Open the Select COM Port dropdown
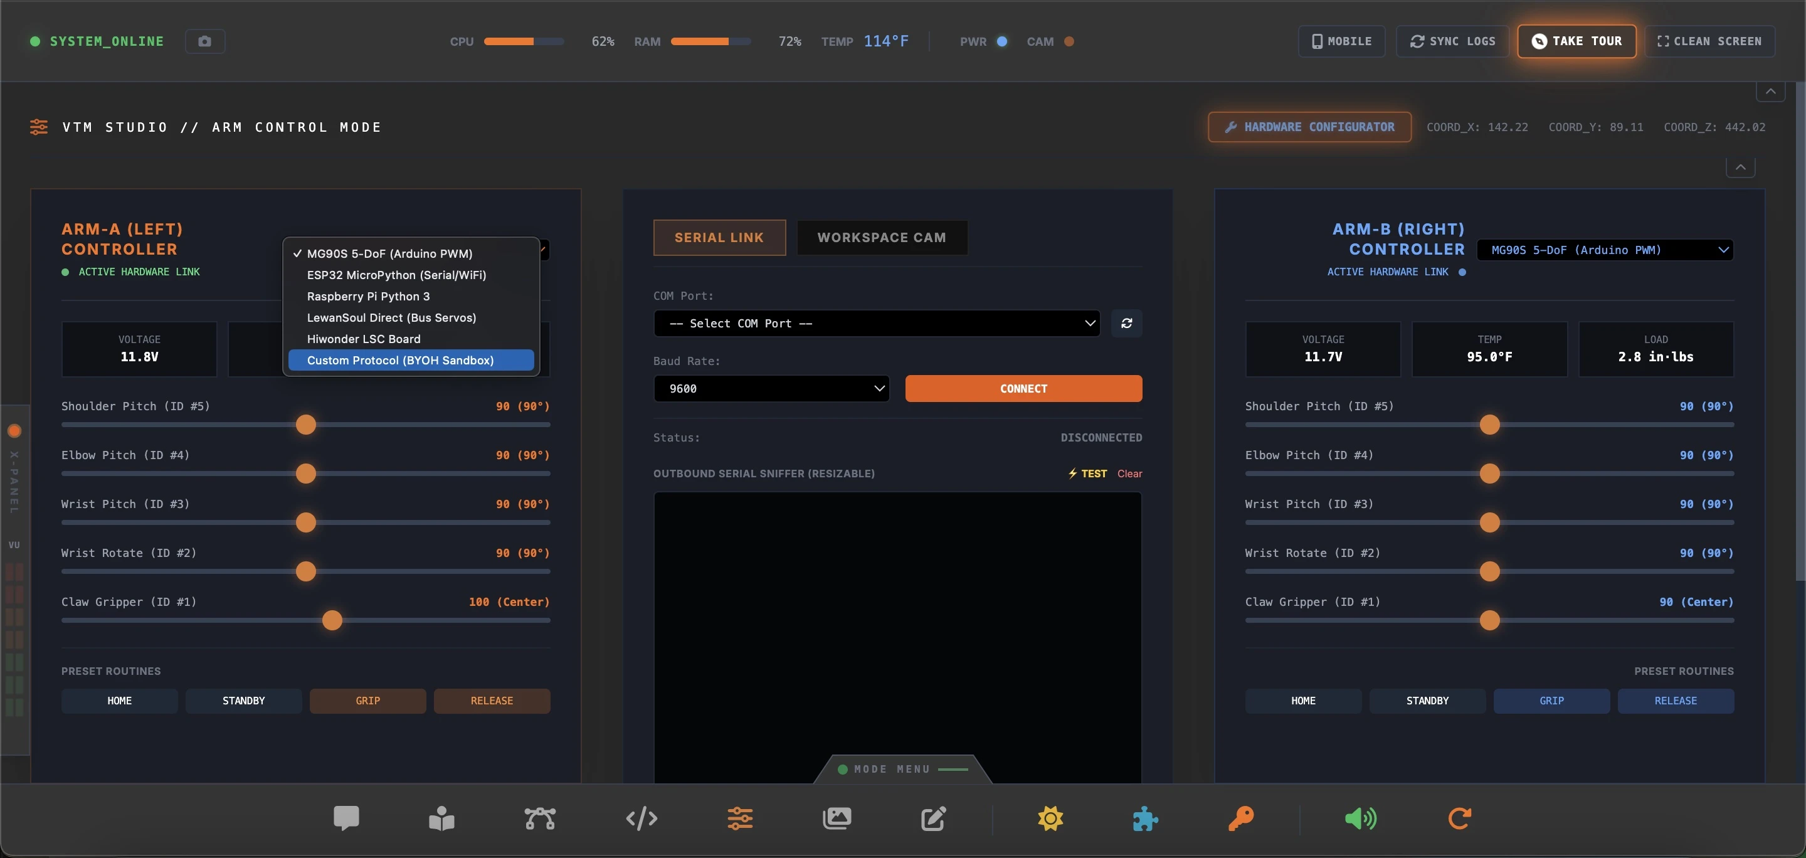 pyautogui.click(x=877, y=323)
